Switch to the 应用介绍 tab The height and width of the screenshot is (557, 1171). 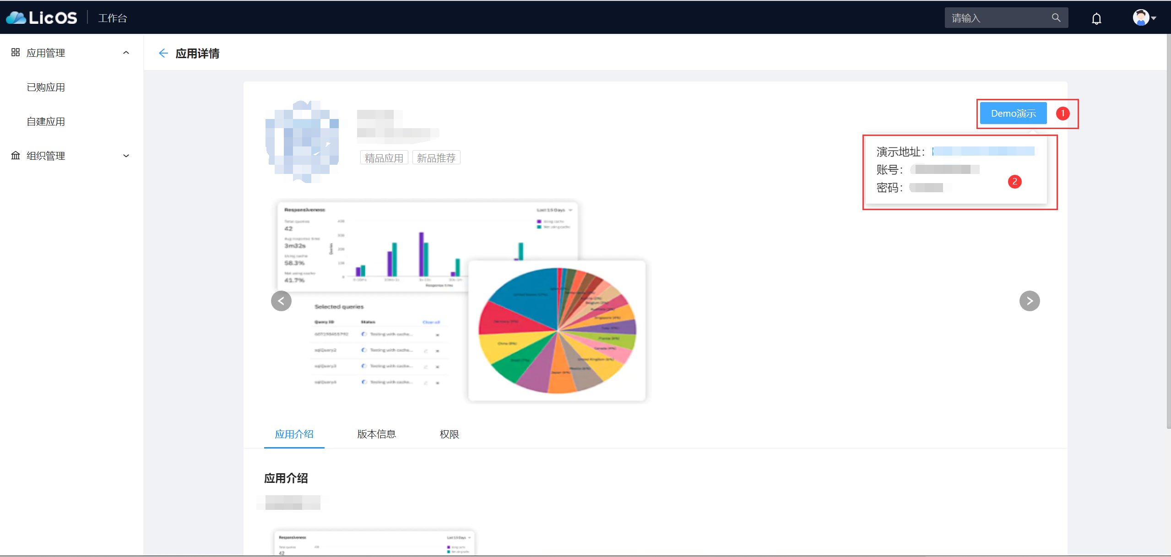tap(294, 434)
